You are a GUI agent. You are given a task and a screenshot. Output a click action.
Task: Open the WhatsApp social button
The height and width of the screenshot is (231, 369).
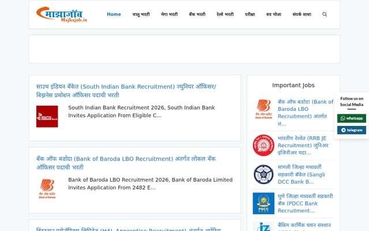coord(352,118)
